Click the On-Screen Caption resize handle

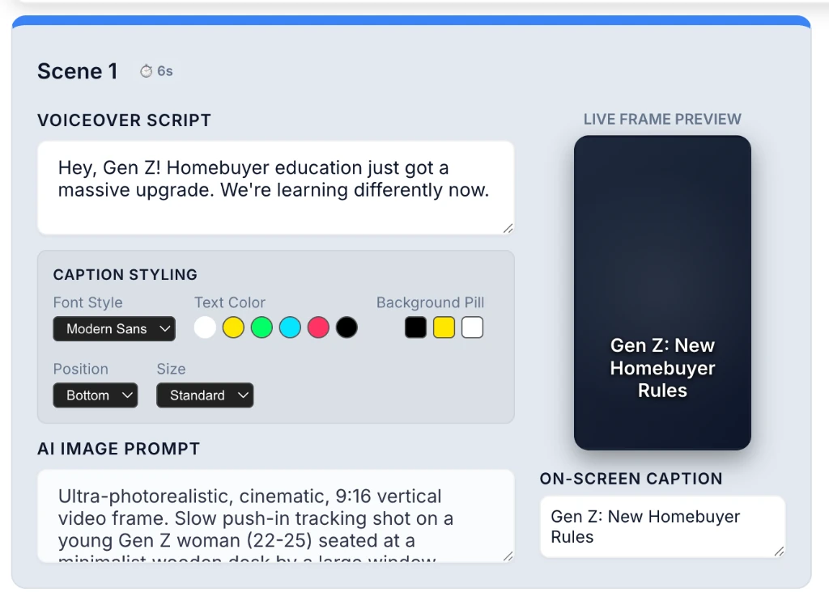pyautogui.click(x=780, y=552)
